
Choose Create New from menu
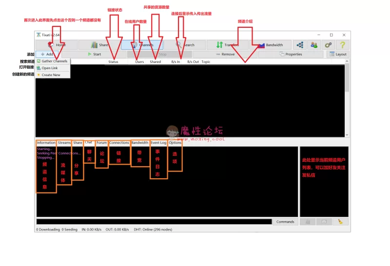coord(53,75)
